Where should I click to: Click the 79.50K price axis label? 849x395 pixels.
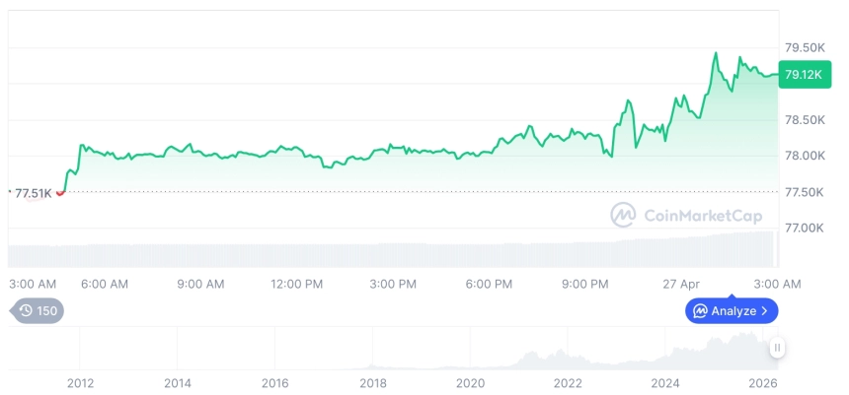click(x=804, y=47)
